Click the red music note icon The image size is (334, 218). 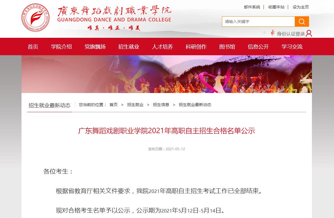click(x=273, y=33)
